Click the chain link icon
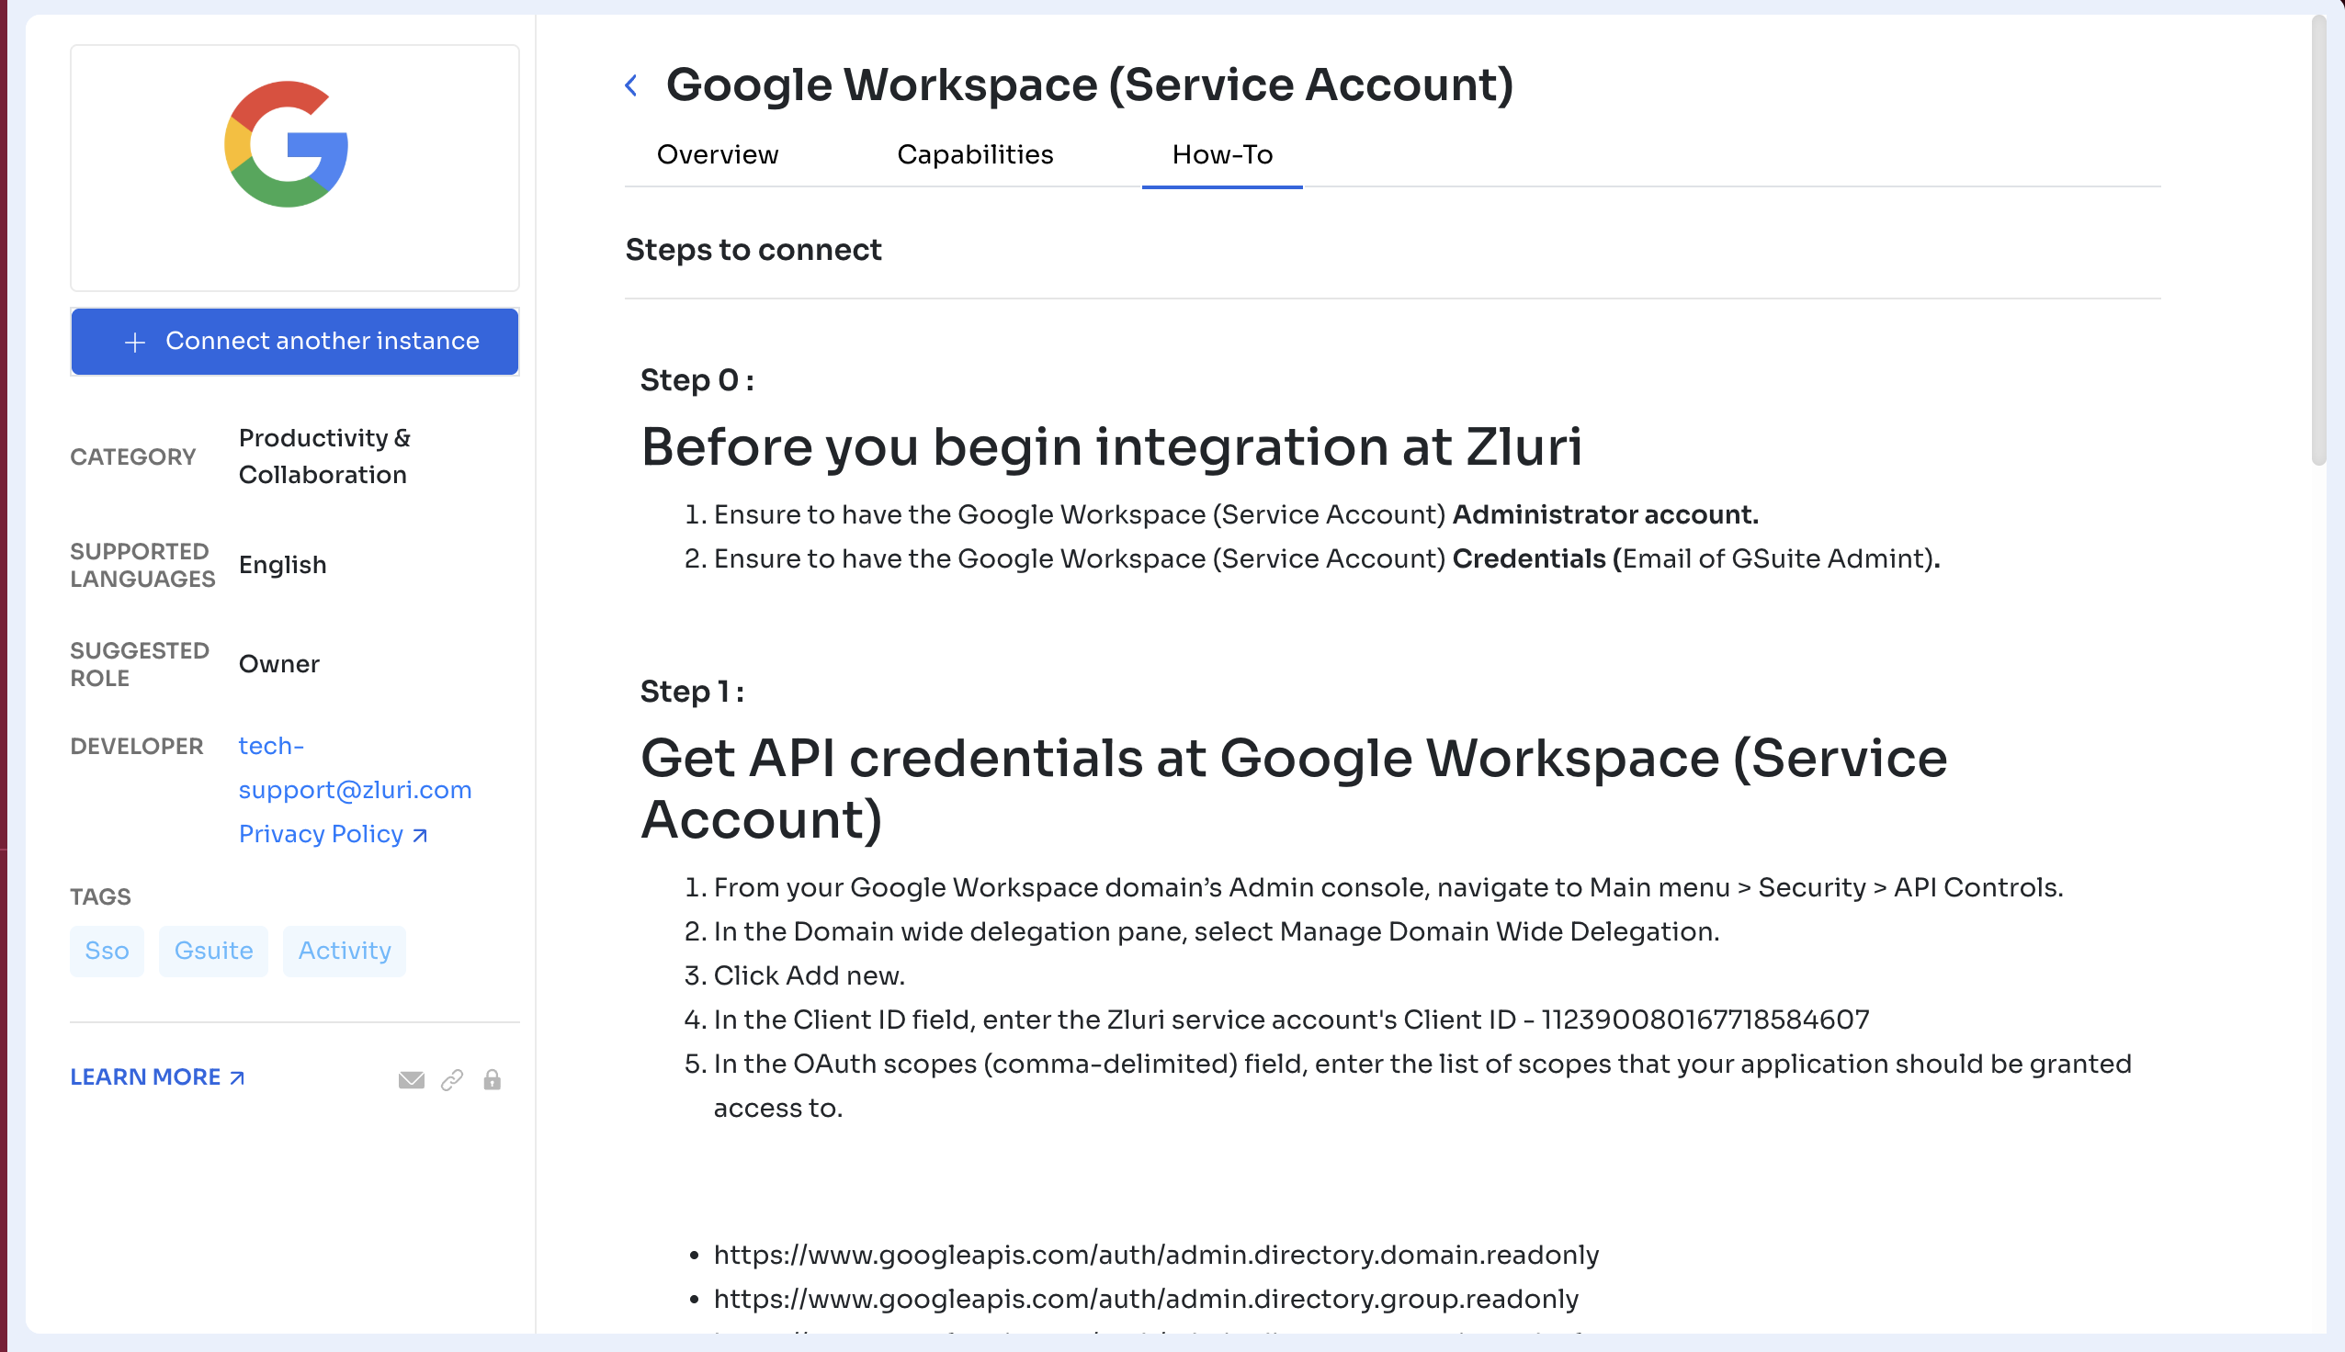2345x1352 pixels. tap(452, 1079)
